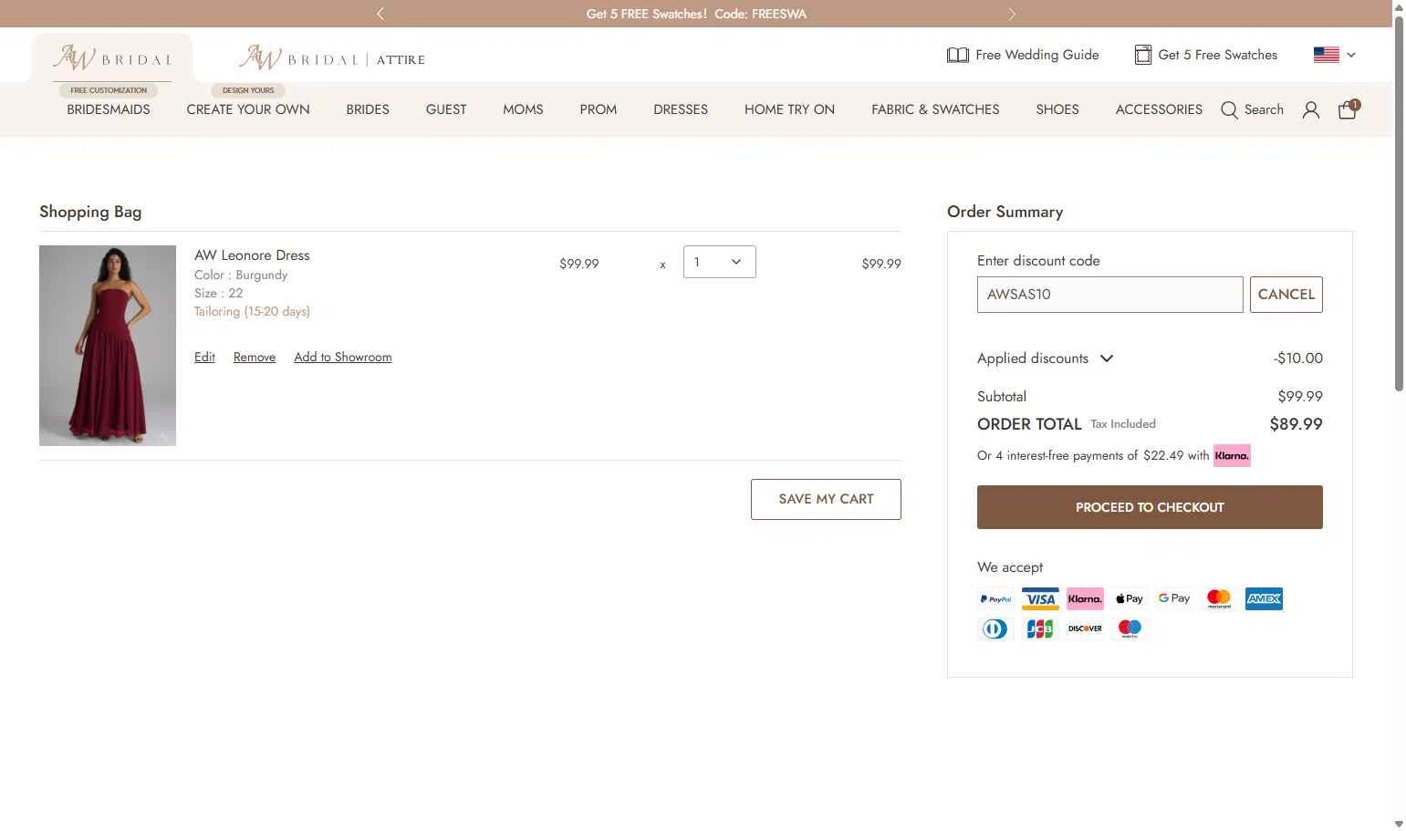Image resolution: width=1406 pixels, height=831 pixels.
Task: Click the Klarna payment icon under We accept
Action: coord(1085,599)
